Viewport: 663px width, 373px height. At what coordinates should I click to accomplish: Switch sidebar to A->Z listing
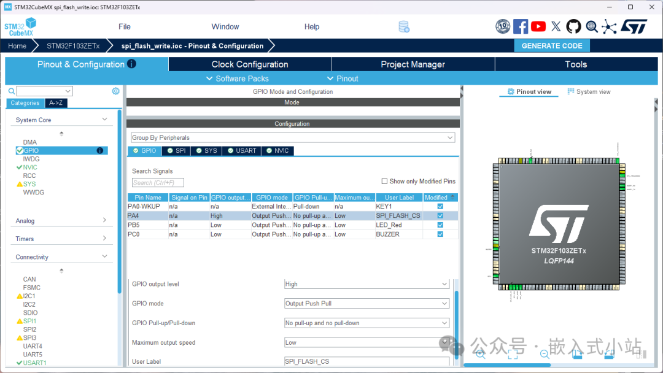click(56, 102)
